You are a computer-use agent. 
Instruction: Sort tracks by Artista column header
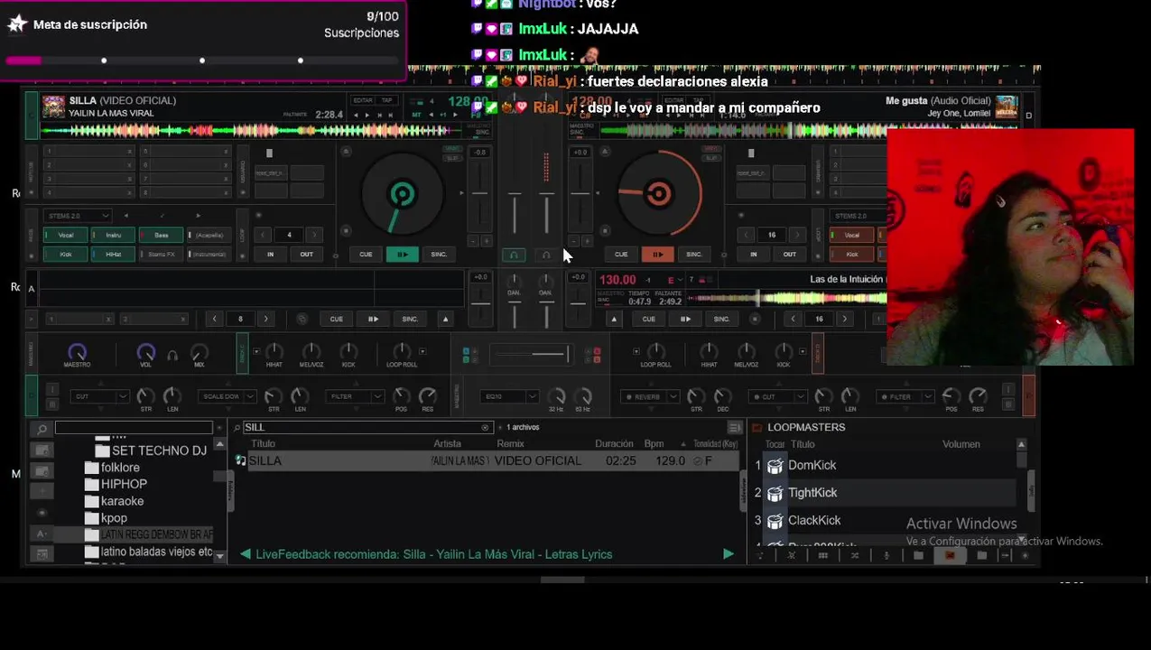[x=447, y=444]
